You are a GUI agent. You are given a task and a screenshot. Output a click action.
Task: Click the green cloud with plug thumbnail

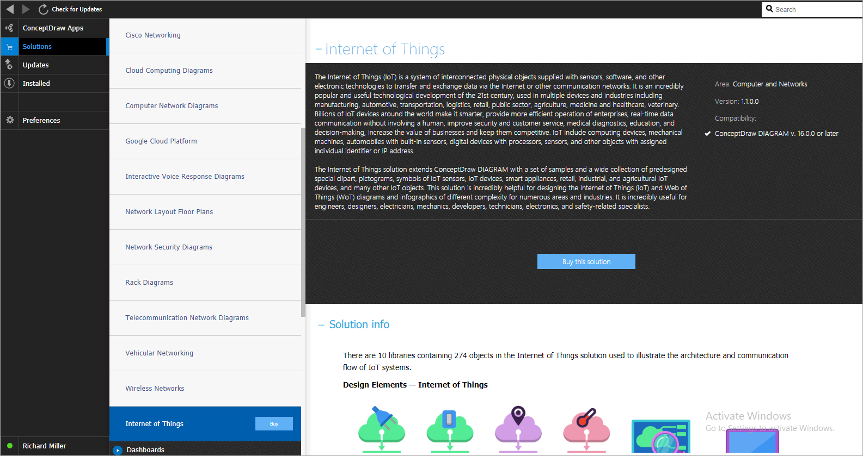382,429
